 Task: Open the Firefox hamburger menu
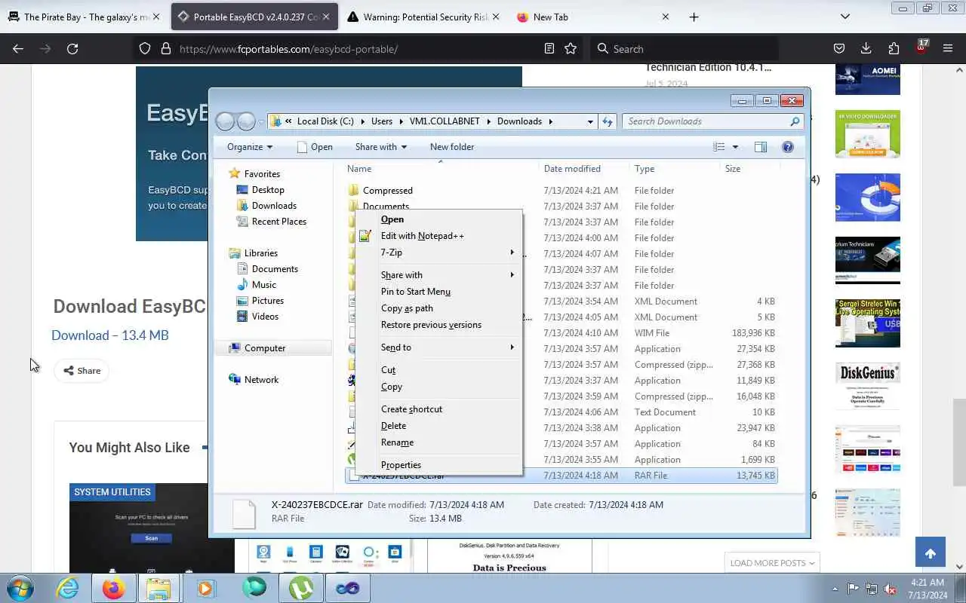pos(948,48)
